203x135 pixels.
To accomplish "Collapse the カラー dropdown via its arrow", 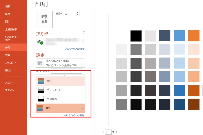I will 83,108.
